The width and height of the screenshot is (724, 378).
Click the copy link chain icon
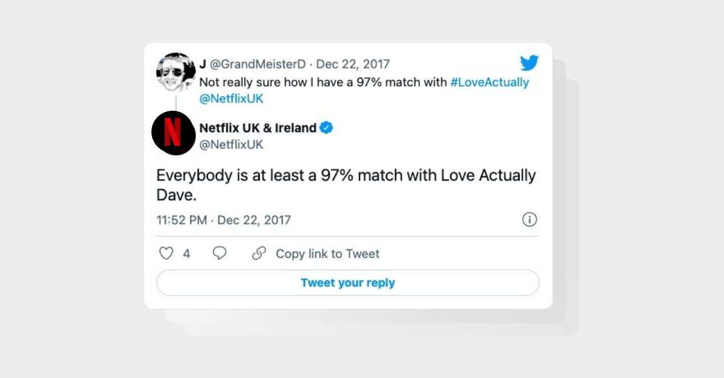point(259,253)
